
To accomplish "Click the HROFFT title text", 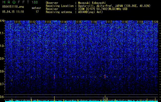I will [16, 2].
